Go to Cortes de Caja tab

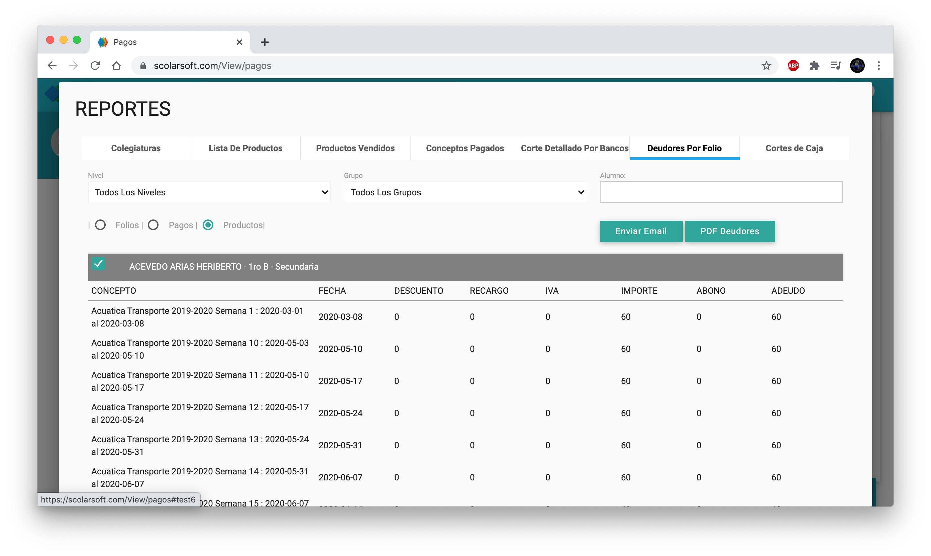point(794,148)
